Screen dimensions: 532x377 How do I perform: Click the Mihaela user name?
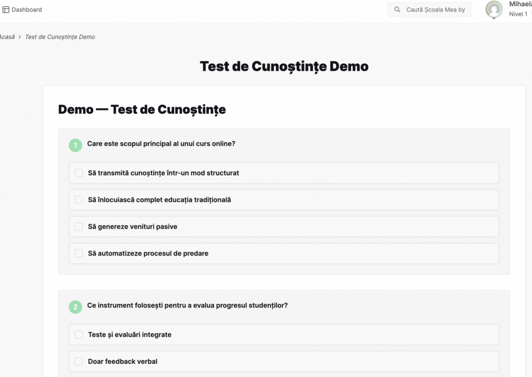[x=521, y=4]
